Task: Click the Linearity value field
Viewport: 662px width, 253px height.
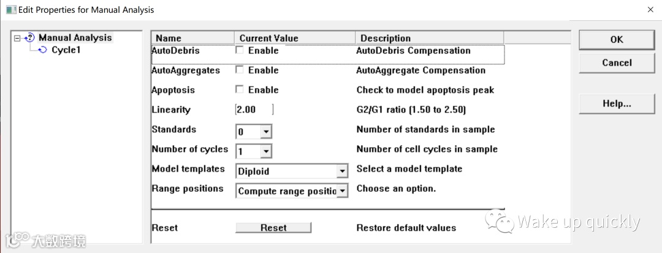Action: 253,110
